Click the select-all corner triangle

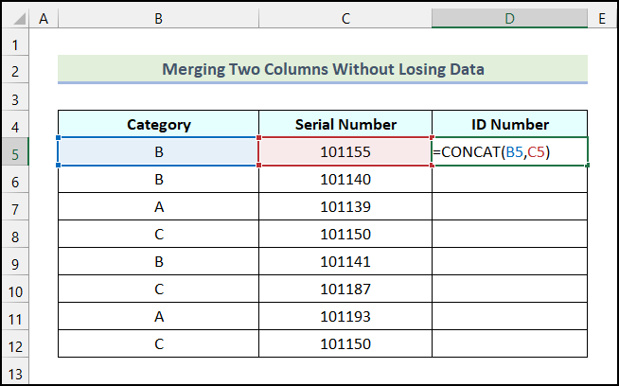(x=15, y=18)
